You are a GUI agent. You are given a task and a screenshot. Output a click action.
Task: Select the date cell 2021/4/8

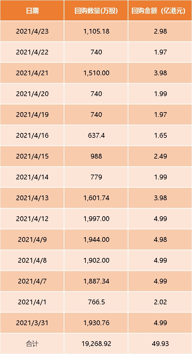(x=32, y=260)
